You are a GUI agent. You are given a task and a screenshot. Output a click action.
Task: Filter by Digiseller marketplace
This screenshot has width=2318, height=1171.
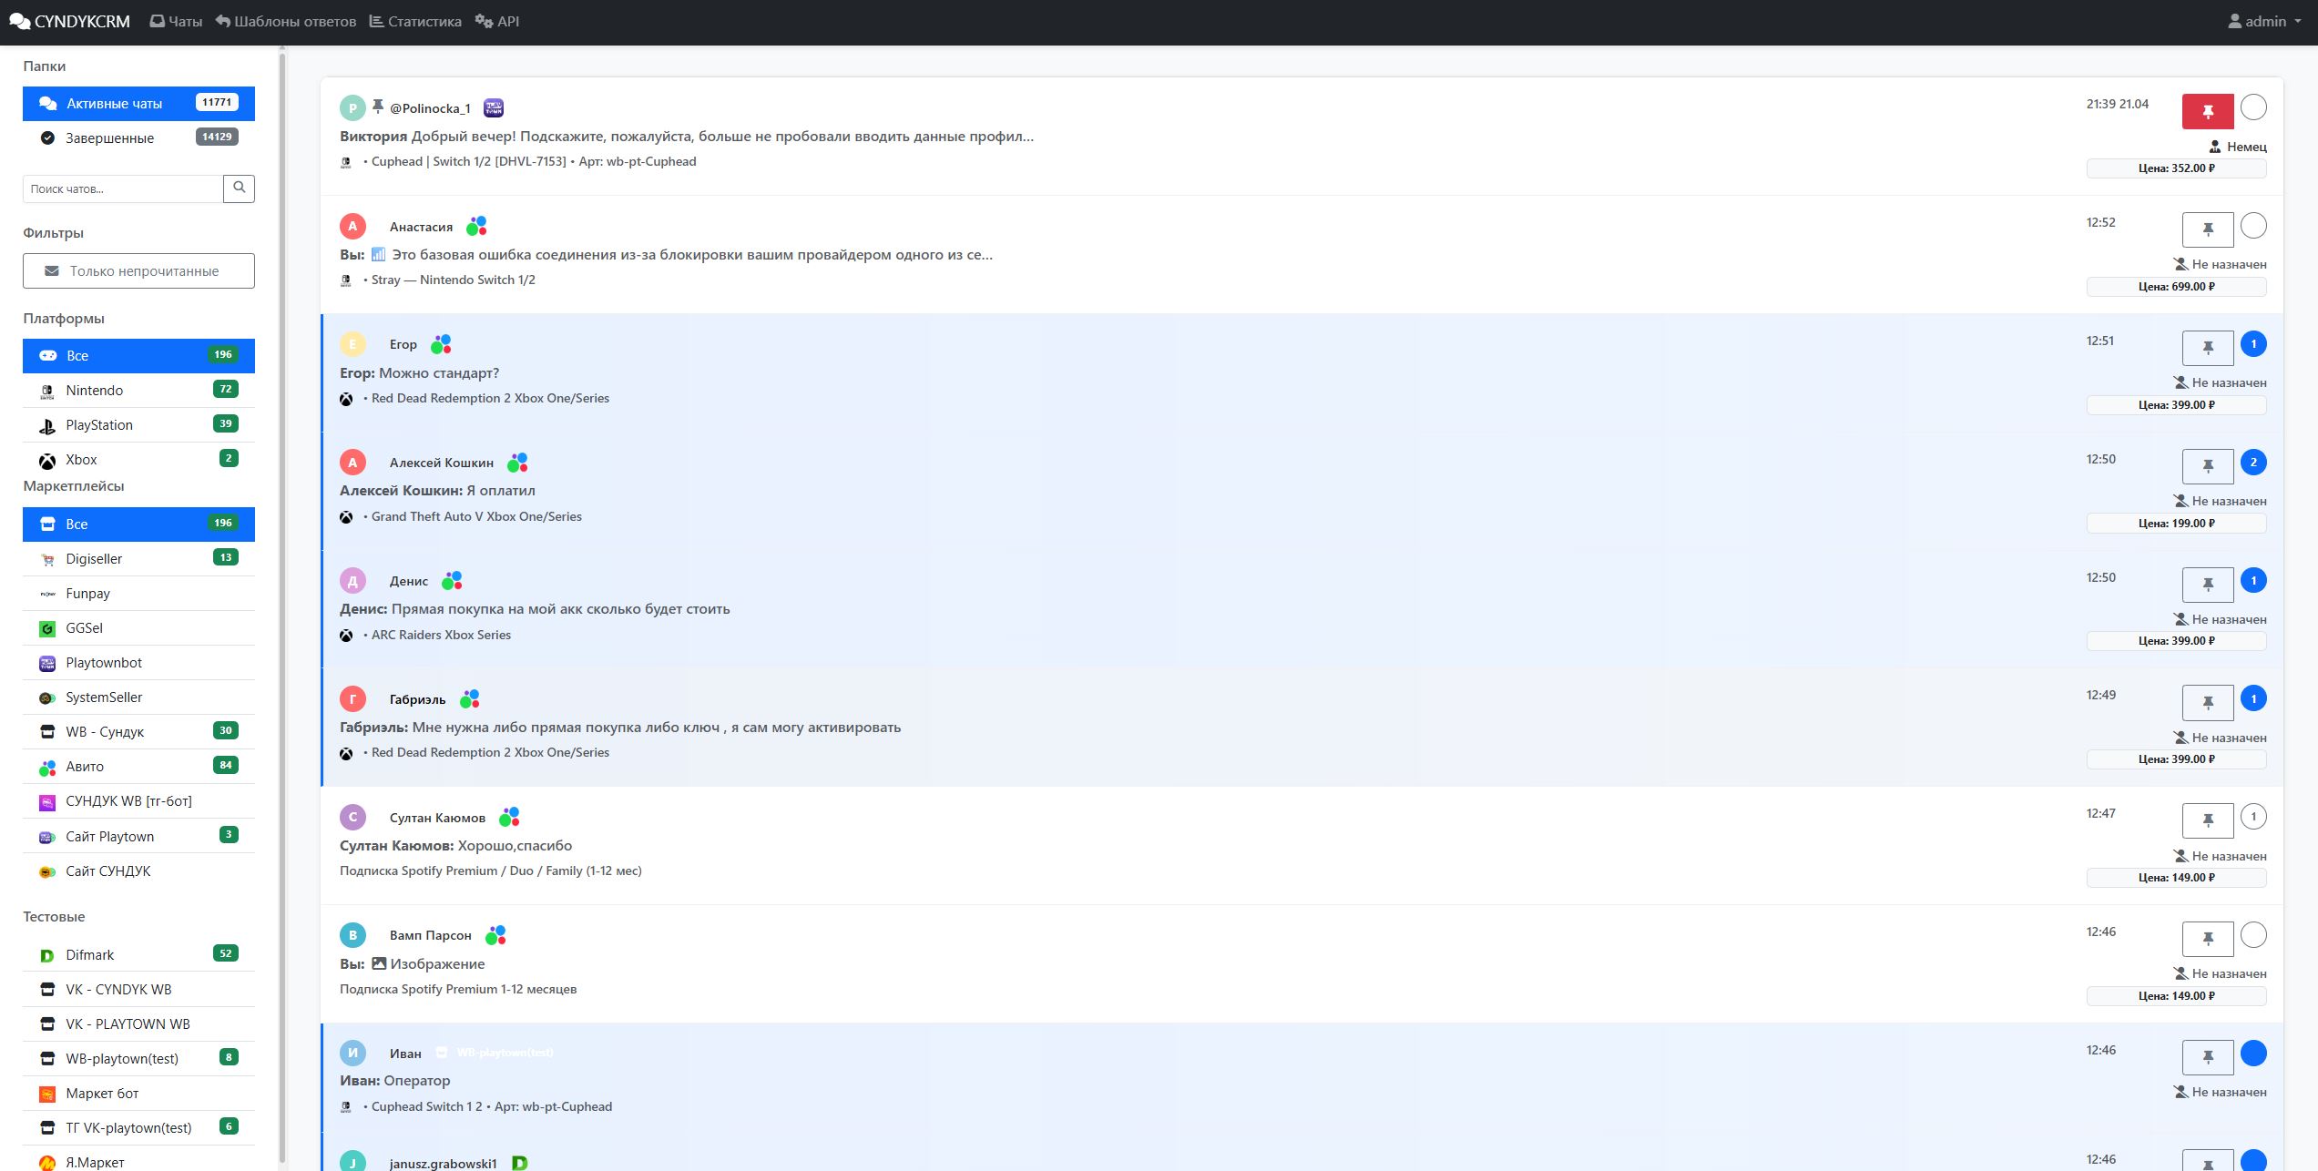pyautogui.click(x=138, y=558)
